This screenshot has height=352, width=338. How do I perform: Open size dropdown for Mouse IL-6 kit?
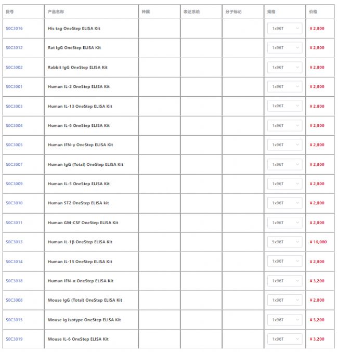284,340
